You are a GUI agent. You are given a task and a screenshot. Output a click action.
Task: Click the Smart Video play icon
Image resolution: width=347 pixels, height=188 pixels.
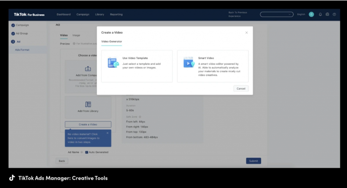pyautogui.click(x=189, y=62)
